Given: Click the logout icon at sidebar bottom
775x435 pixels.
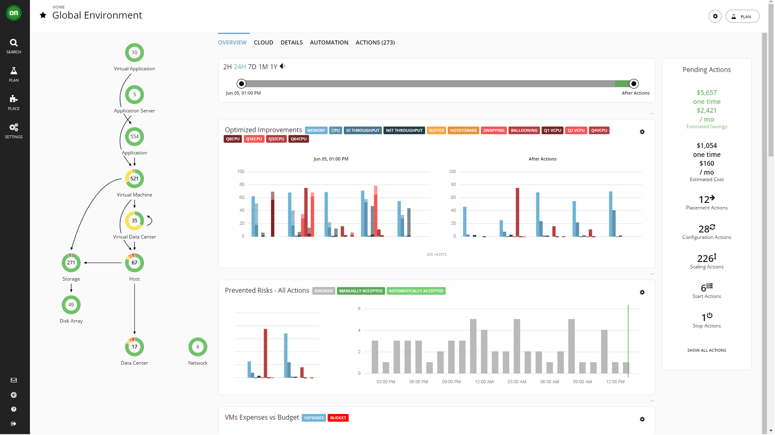Looking at the screenshot, I should 14,424.
